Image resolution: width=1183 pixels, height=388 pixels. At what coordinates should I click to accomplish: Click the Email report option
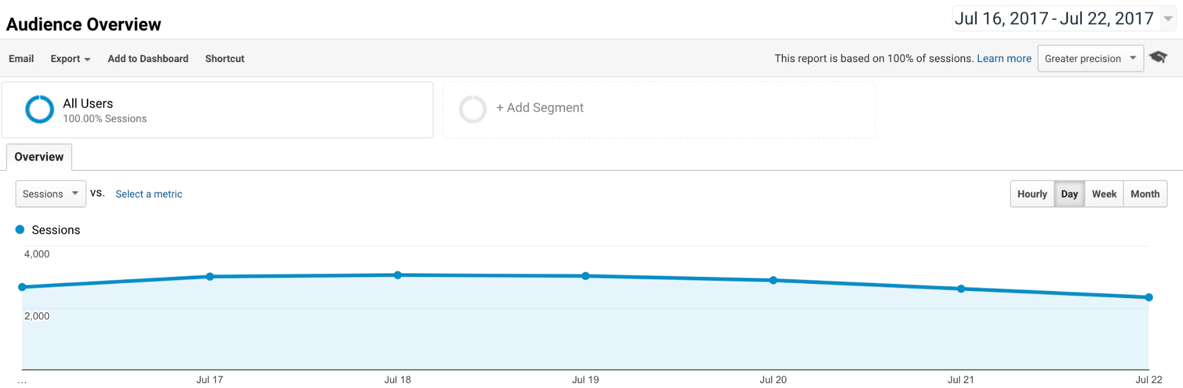tap(21, 59)
